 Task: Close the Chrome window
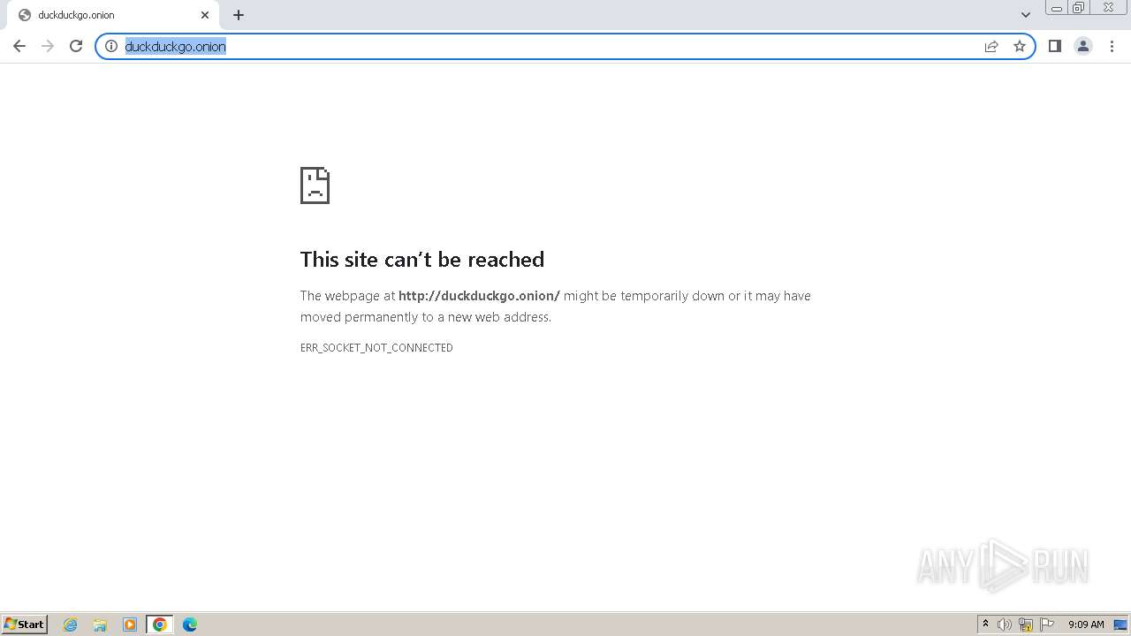1108,8
